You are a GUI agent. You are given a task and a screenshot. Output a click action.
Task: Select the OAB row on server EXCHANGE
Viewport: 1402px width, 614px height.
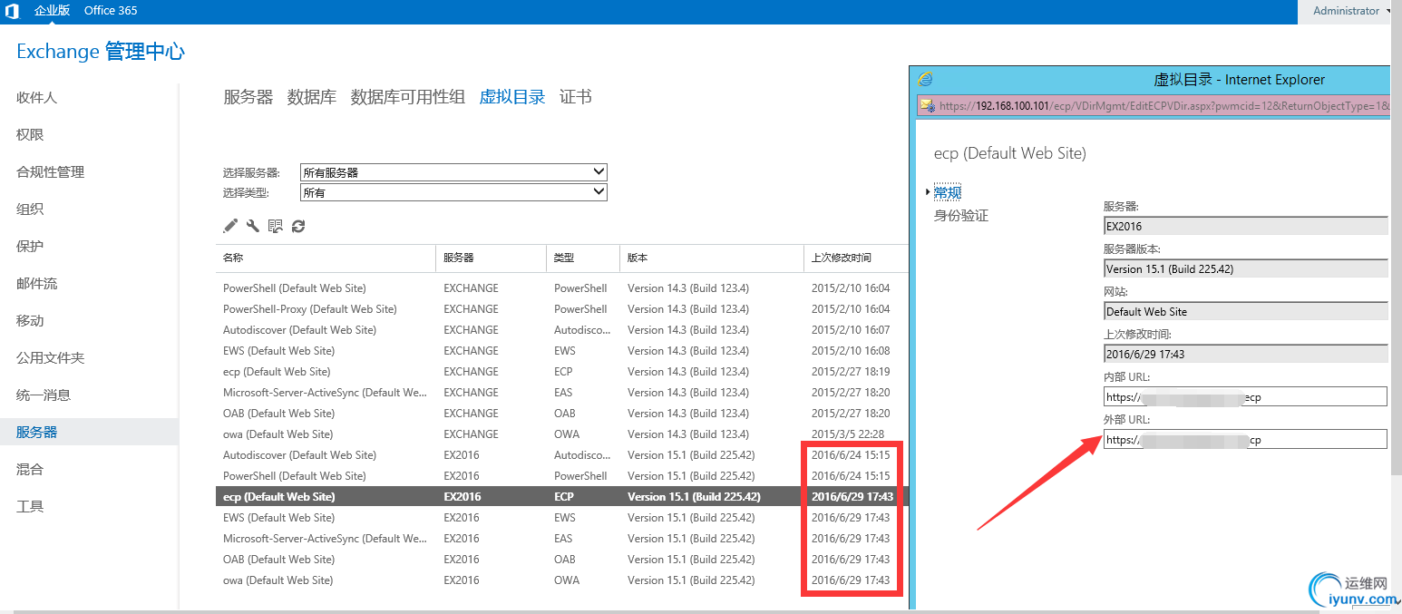[x=562, y=414]
